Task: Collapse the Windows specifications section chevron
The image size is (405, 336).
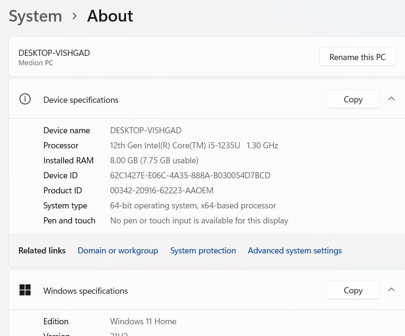Action: coord(391,290)
